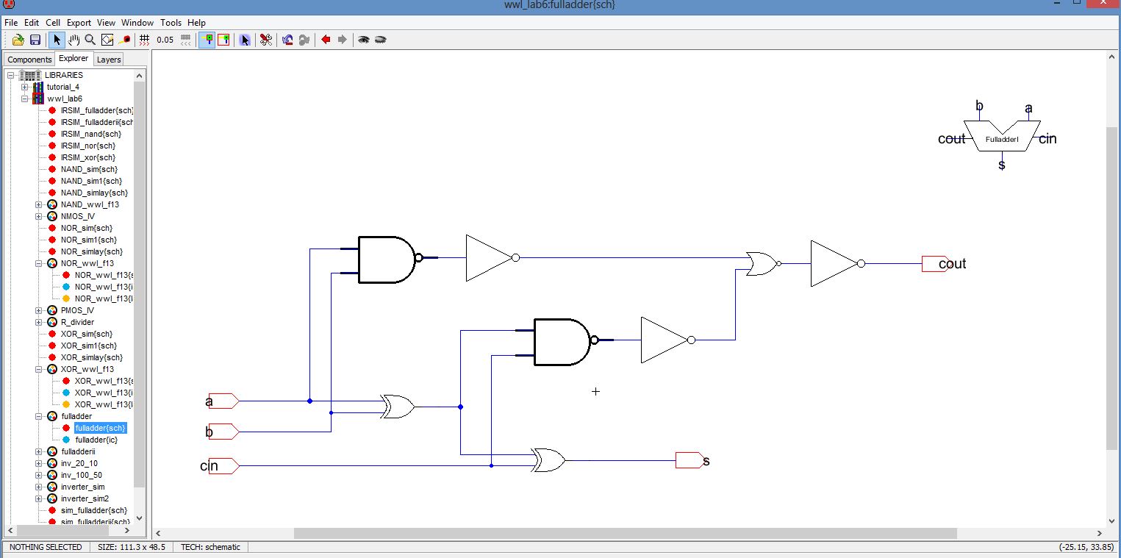Click the red back arrow icon
Viewport: 1121px width, 558px height.
click(x=326, y=40)
